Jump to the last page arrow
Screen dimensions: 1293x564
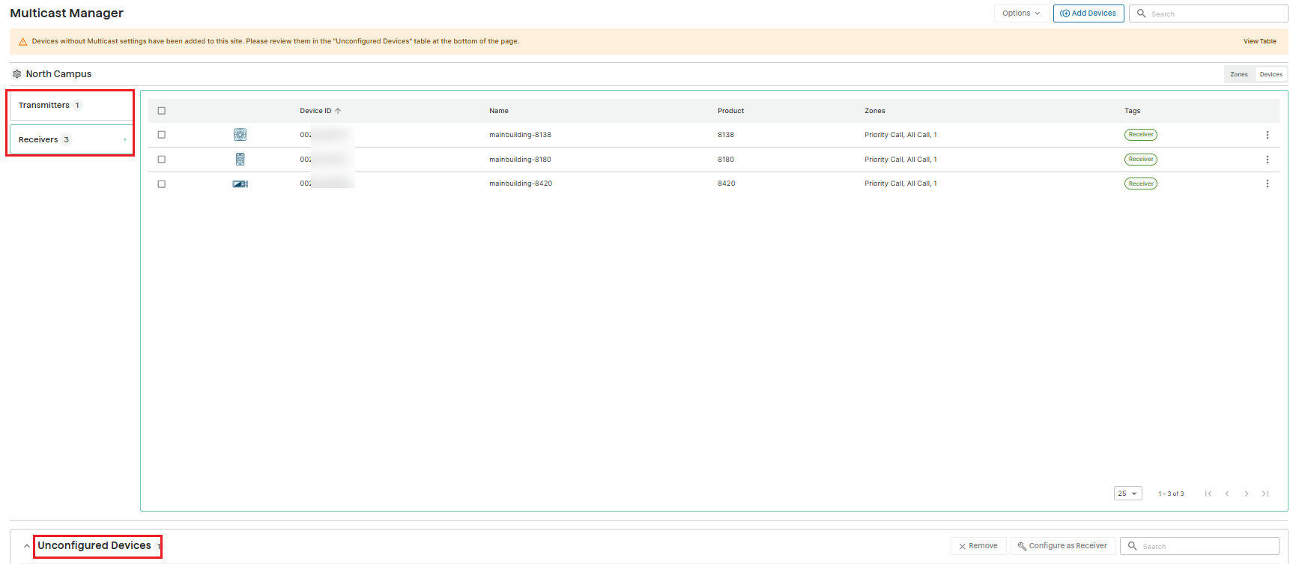pyautogui.click(x=1265, y=494)
